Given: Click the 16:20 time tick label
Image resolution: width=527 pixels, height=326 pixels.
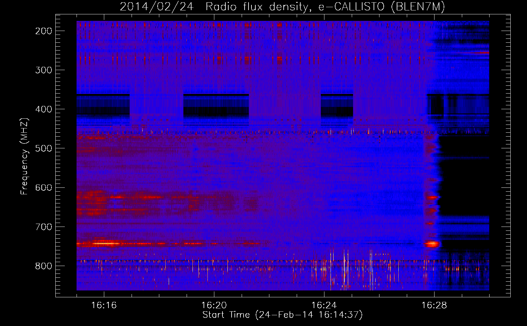Looking at the screenshot, I should 214,305.
